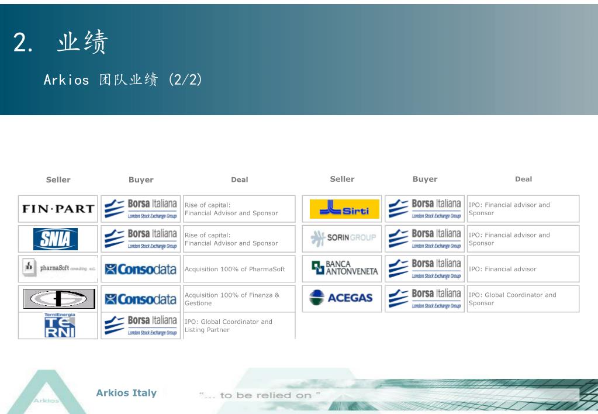Click 'IPO: Financial advisor' text for Antonveneta
The image size is (598, 414).
tap(502, 269)
